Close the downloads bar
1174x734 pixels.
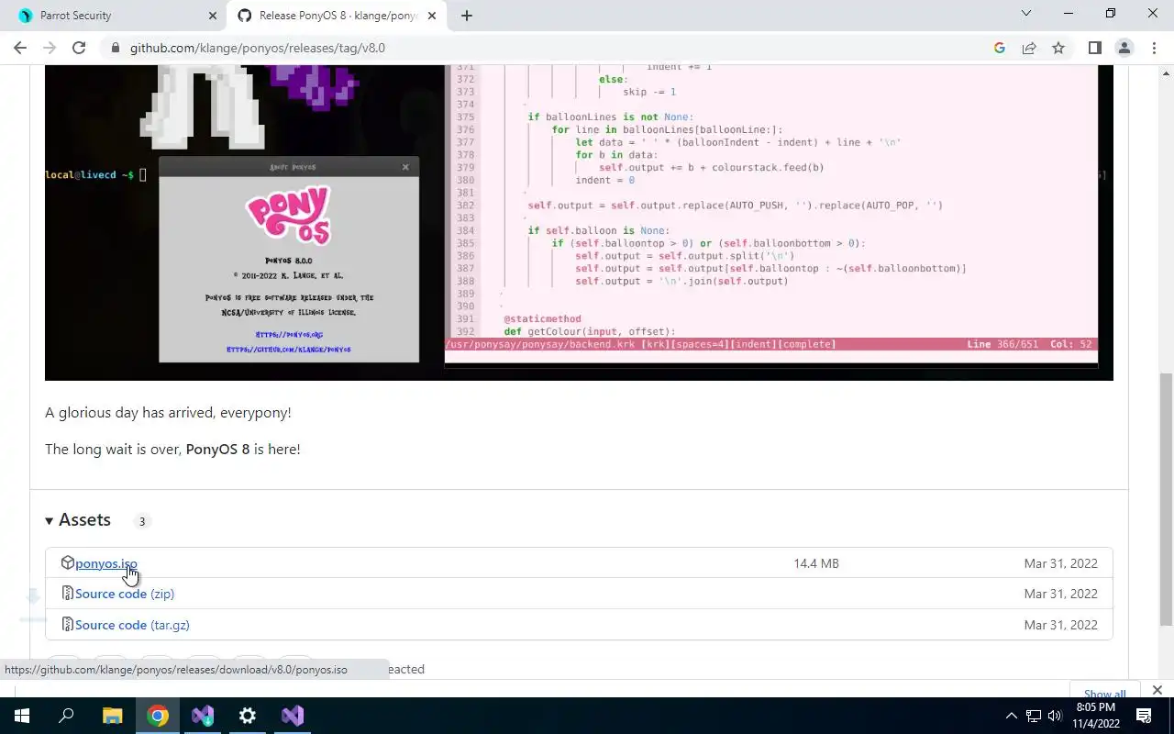1157,690
